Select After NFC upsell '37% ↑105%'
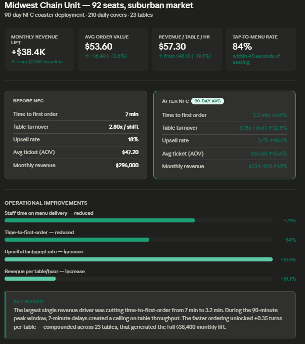Image resolution: width=305 pixels, height=344 pixels. [x=272, y=141]
